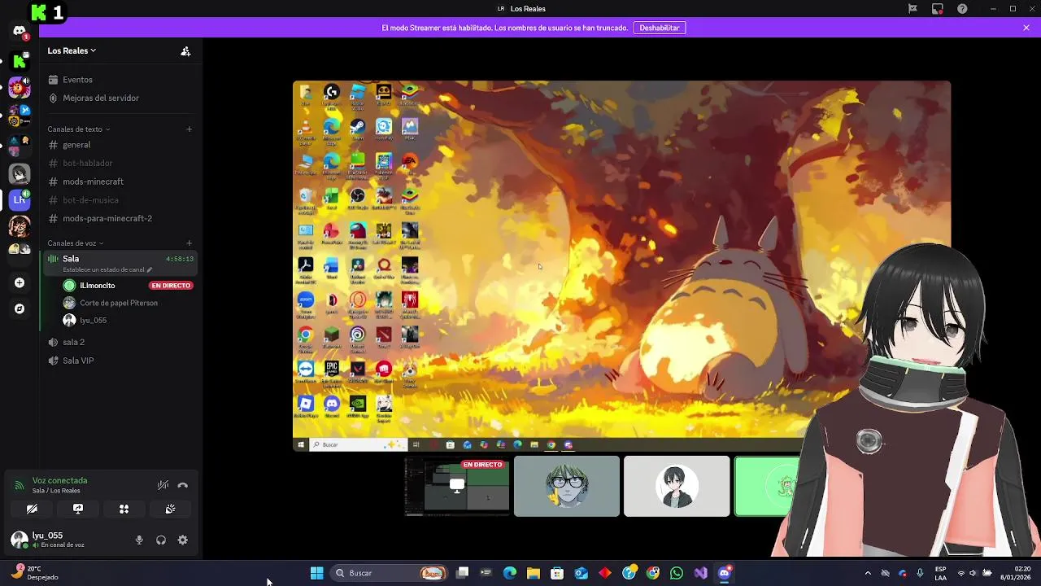Image resolution: width=1041 pixels, height=586 pixels.
Task: Join the Sala VIP voice channel
Action: (x=120, y=361)
